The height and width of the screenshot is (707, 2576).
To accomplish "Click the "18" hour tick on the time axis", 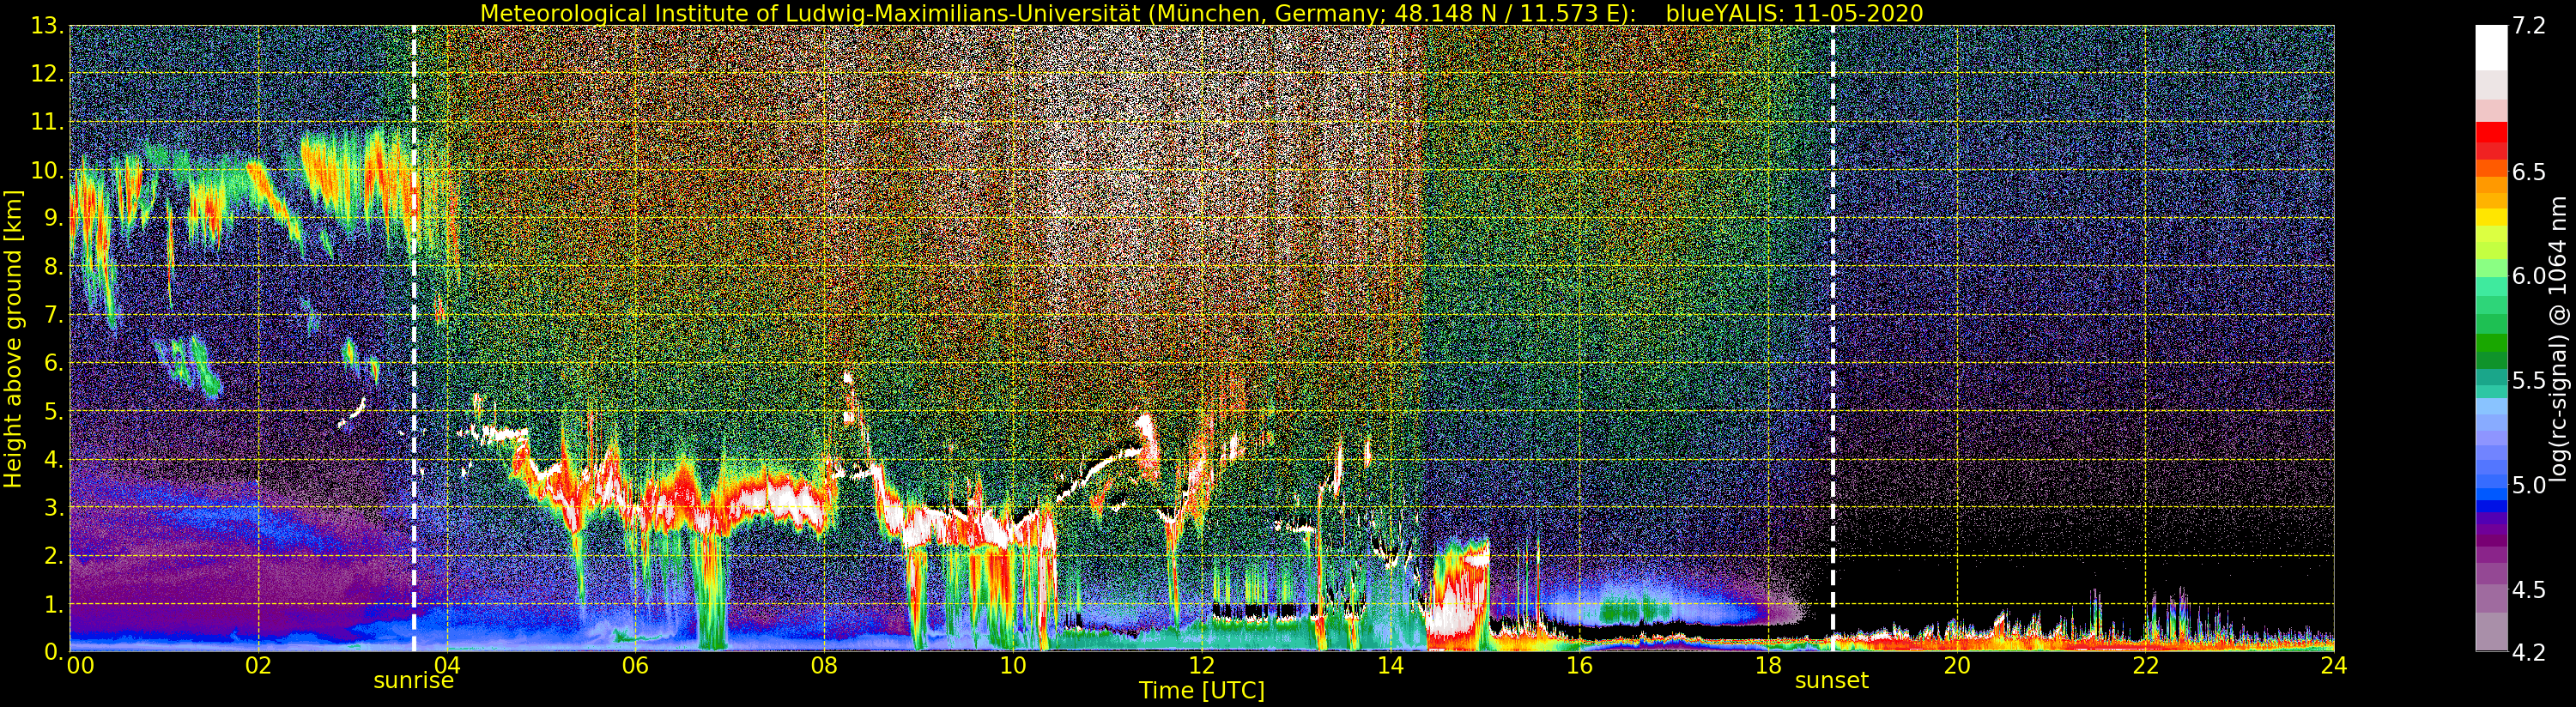I will [x=1768, y=665].
